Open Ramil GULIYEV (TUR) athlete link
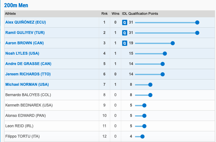Screen dimensions: 216x142 [25, 33]
